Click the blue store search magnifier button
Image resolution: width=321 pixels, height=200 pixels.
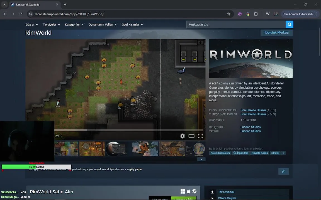coord(290,24)
